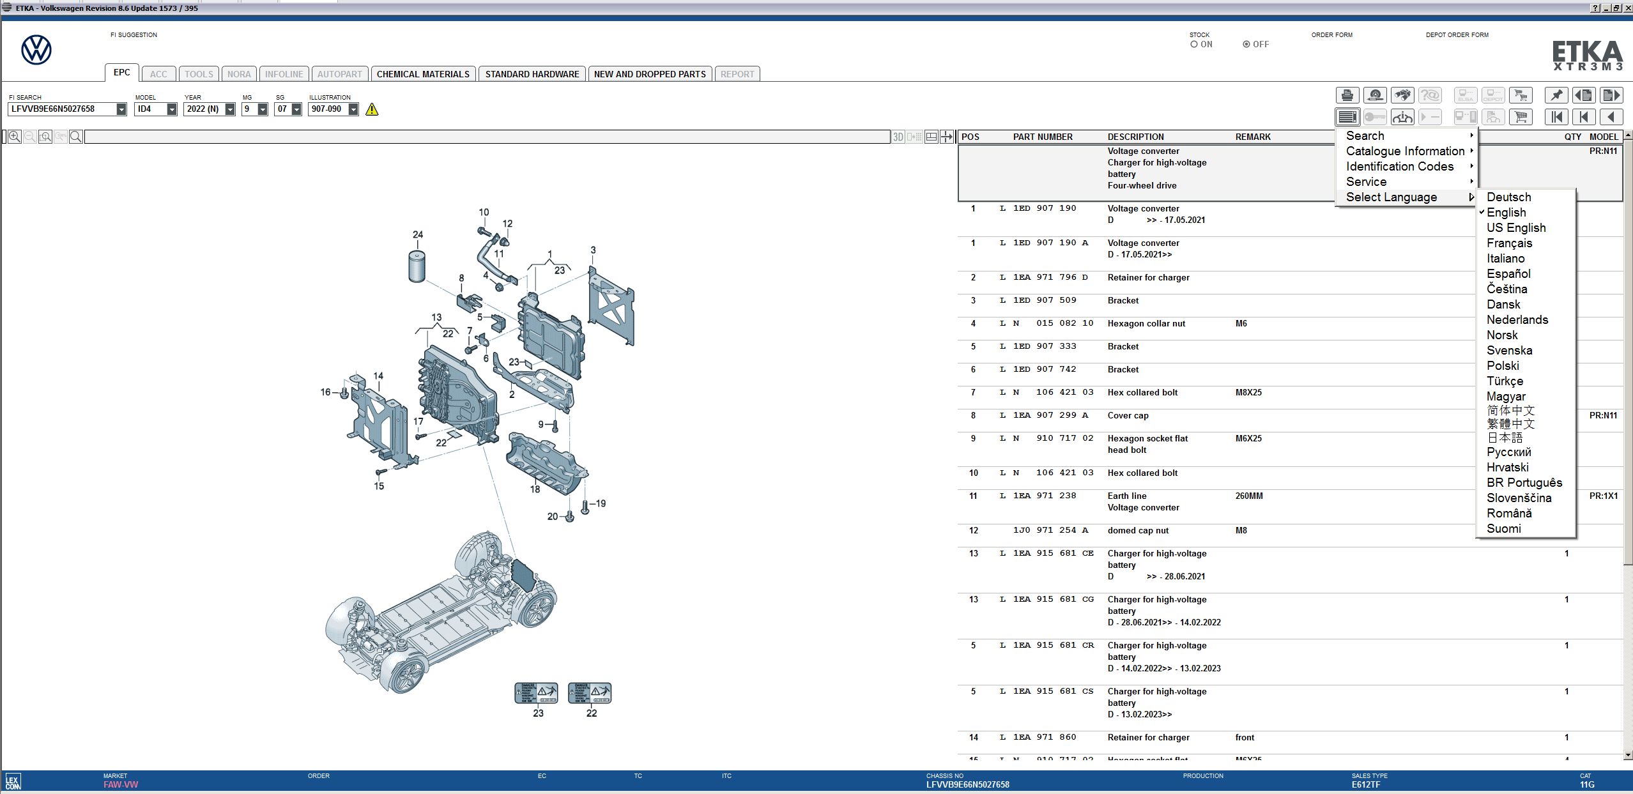Toggle the 3D view icon
1633x794 pixels.
point(898,137)
